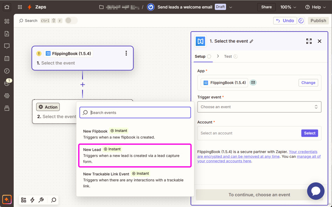Open the version history clock icon beside Undo

click(301, 21)
